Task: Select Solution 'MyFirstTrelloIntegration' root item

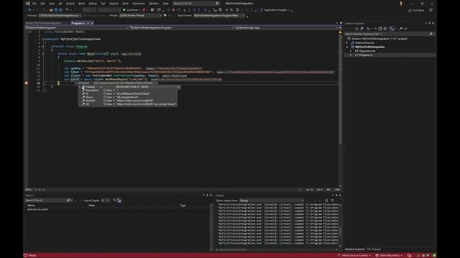Action: (379, 39)
